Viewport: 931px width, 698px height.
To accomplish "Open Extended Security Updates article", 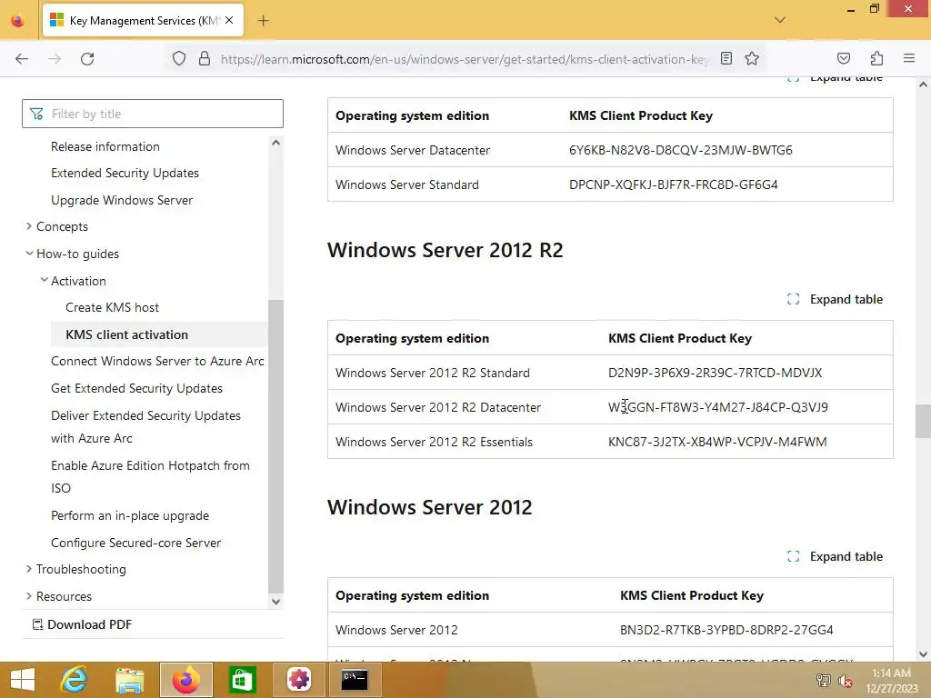I will pos(125,173).
